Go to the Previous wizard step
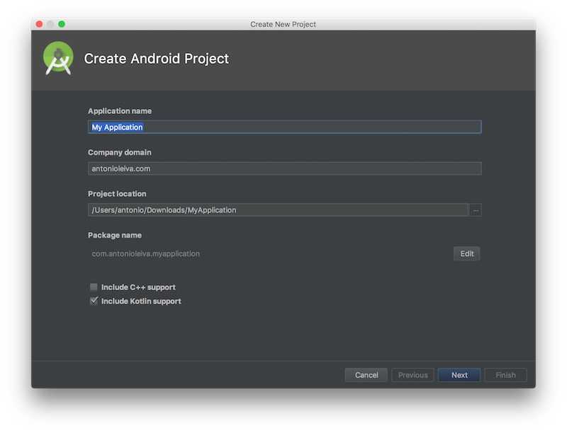The height and width of the screenshot is (433, 567). (412, 375)
